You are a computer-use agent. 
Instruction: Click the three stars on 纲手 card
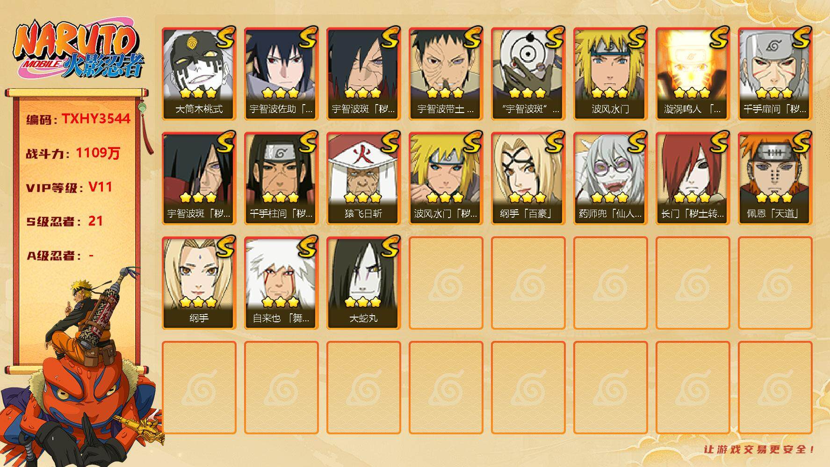[x=199, y=302]
